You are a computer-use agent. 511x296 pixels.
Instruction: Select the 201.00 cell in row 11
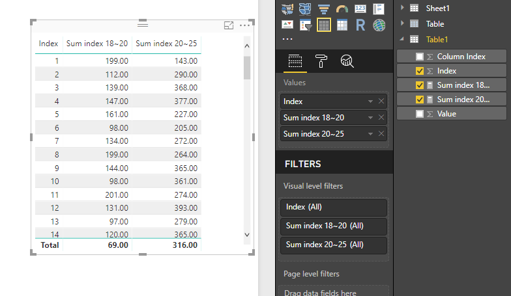[117, 195]
